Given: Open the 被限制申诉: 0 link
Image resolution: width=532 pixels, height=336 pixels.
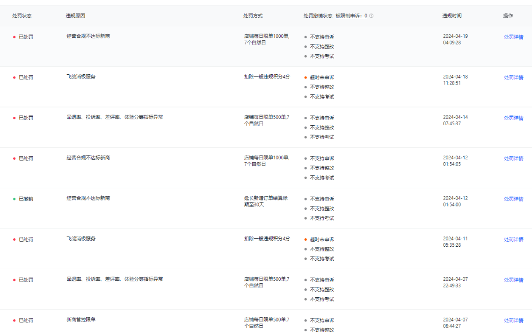Looking at the screenshot, I should pyautogui.click(x=351, y=16).
